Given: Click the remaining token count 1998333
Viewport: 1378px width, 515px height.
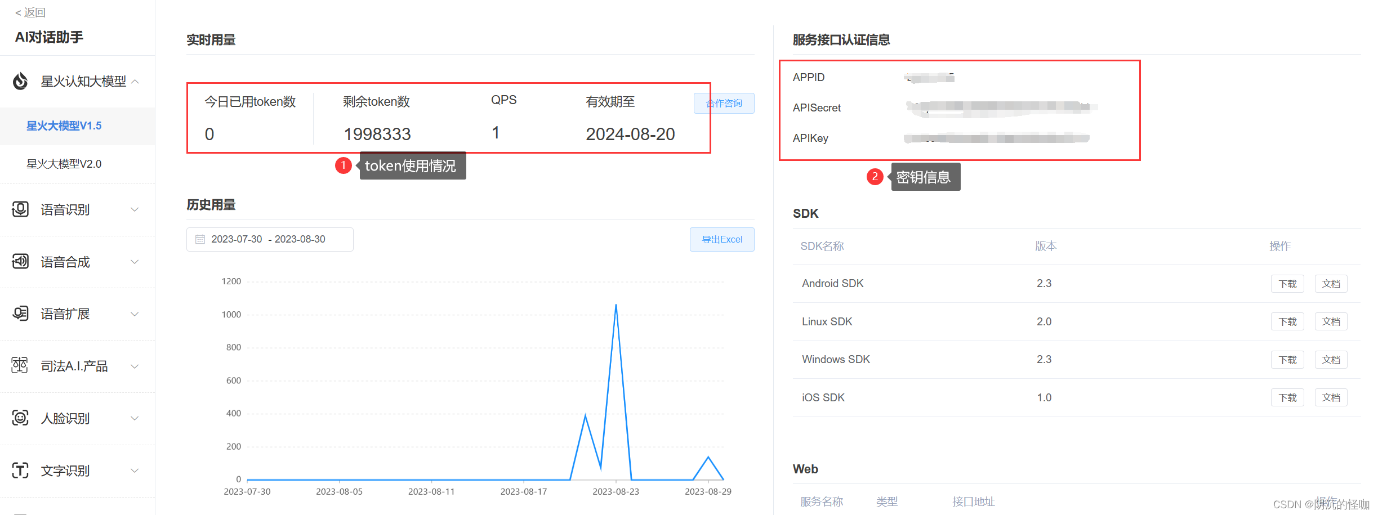Looking at the screenshot, I should 377,135.
